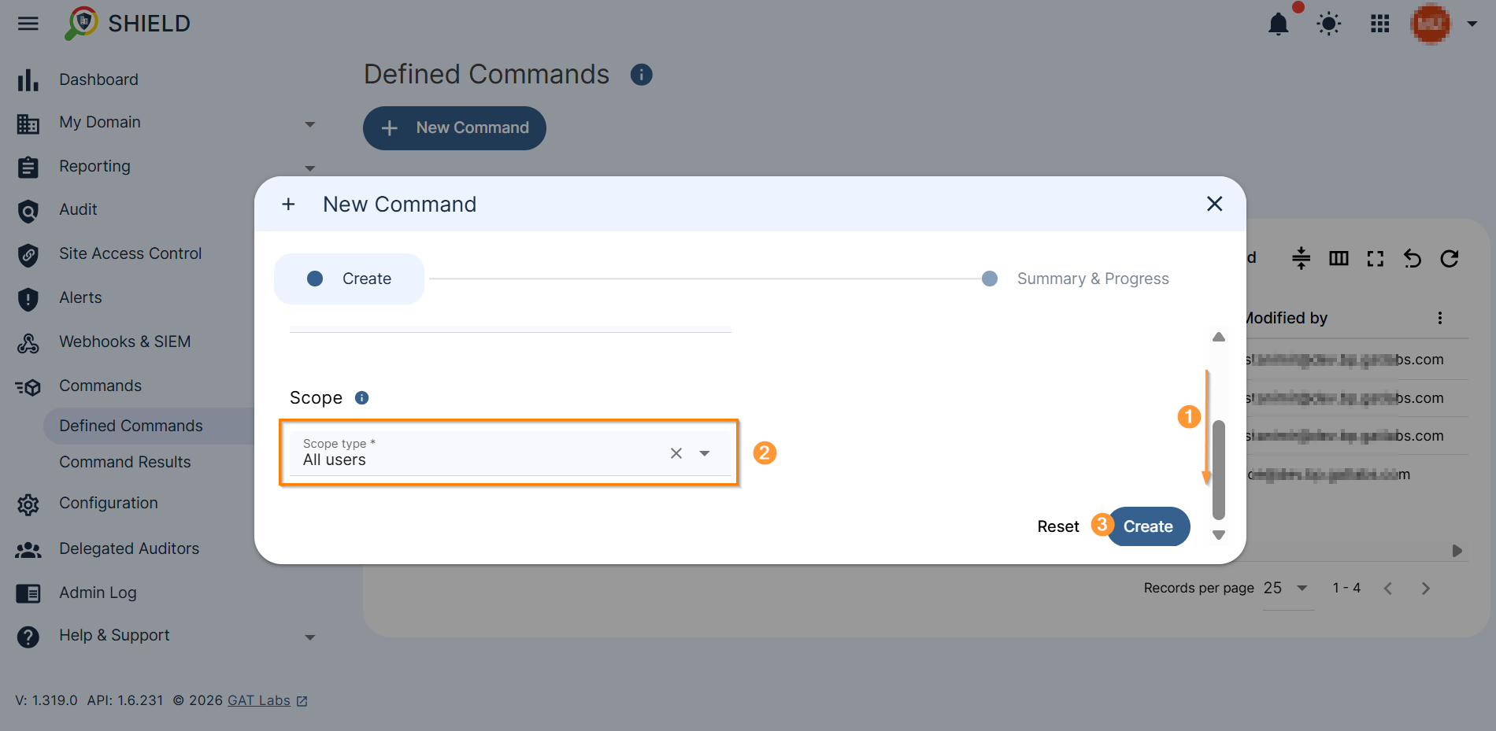1496x731 pixels.
Task: Clear the selected scope with the X icon
Action: (676, 453)
